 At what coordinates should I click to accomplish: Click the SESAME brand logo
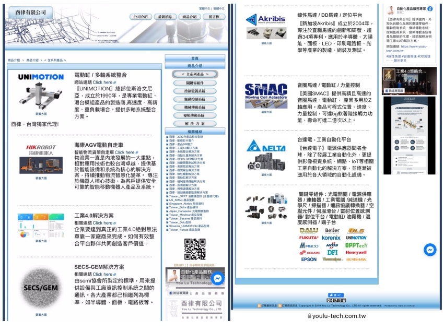pyautogui.click(x=310, y=253)
